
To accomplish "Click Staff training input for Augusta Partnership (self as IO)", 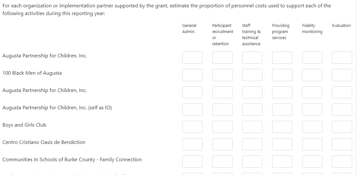I will click(x=252, y=110).
